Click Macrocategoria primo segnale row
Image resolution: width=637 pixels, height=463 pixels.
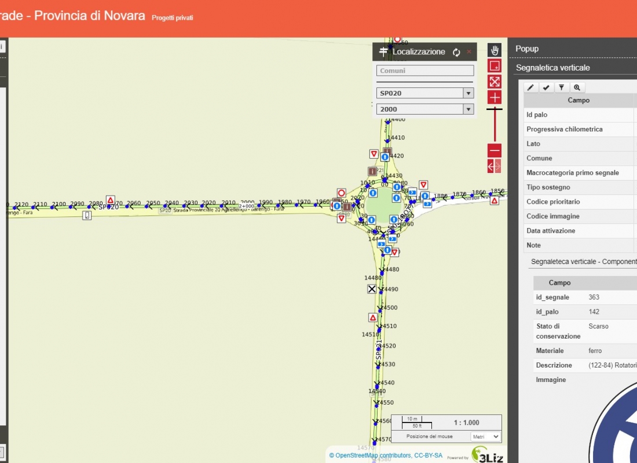tap(580, 172)
